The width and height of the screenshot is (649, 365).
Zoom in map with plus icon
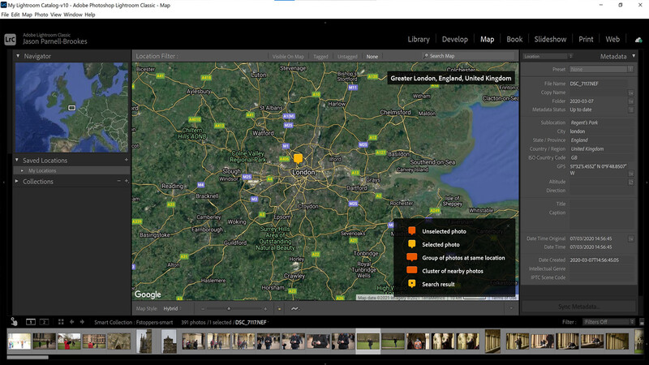(x=265, y=309)
